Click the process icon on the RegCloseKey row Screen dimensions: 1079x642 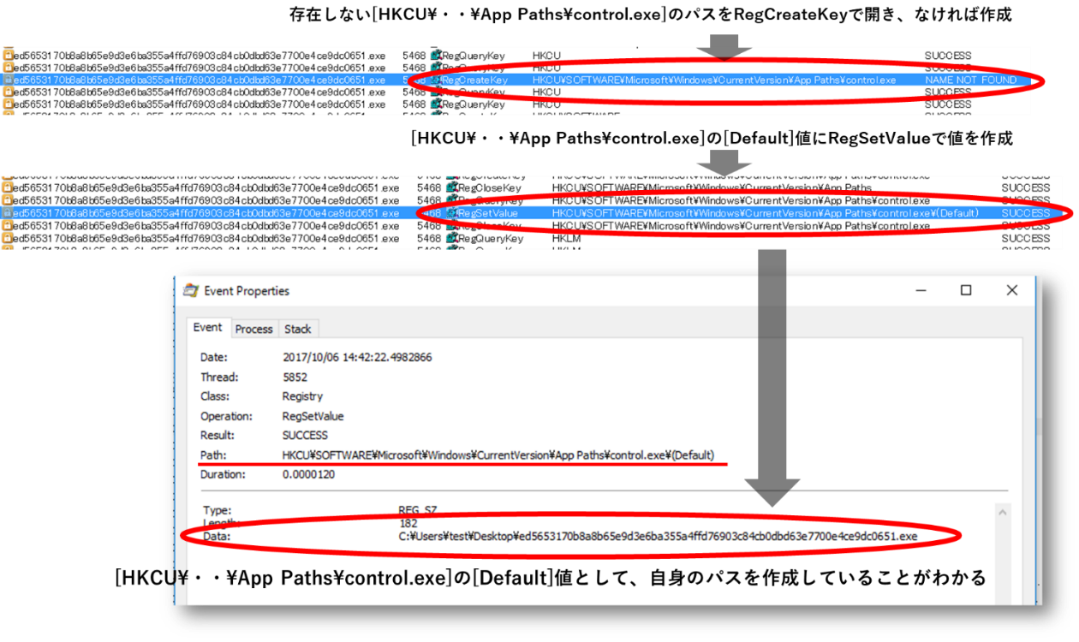pos(7,187)
